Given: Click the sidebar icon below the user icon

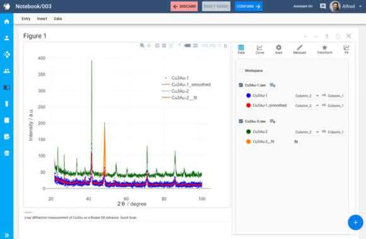Looking at the screenshot, I should [x=7, y=54].
